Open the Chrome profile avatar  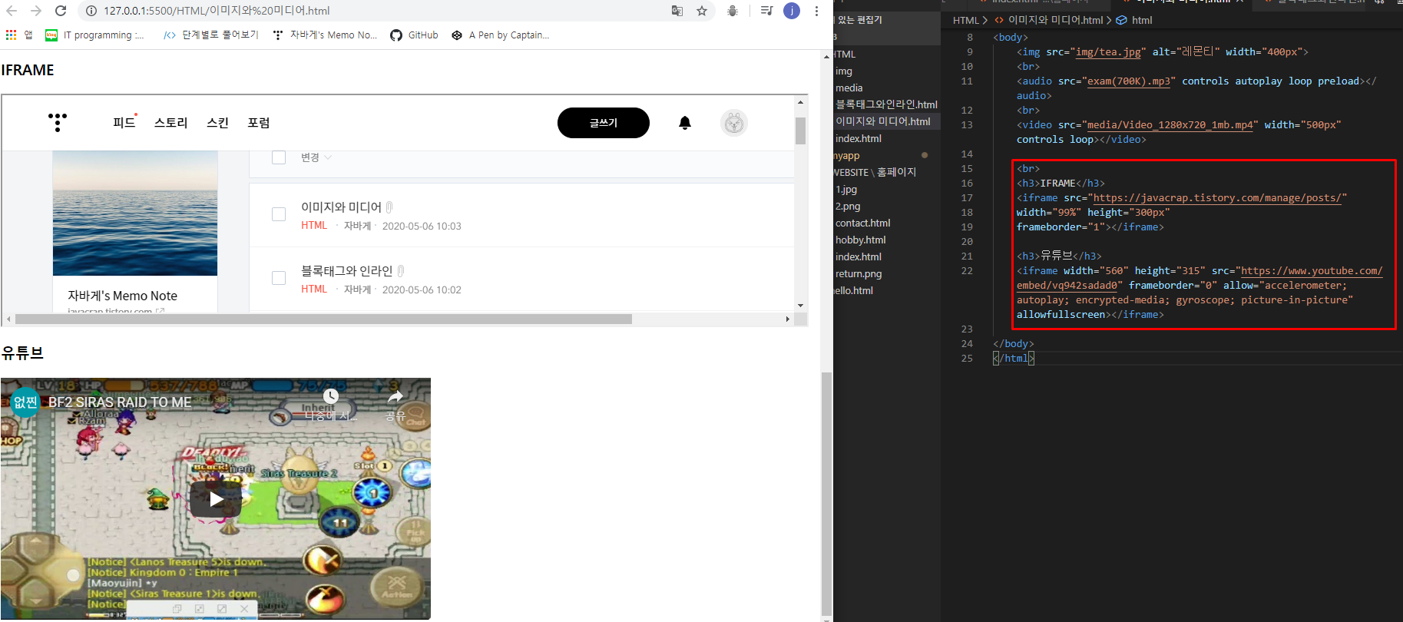tap(792, 11)
